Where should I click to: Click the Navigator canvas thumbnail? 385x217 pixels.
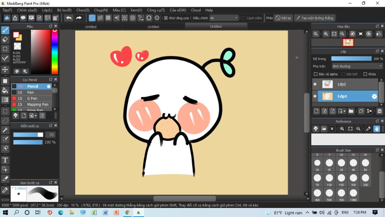[348, 43]
